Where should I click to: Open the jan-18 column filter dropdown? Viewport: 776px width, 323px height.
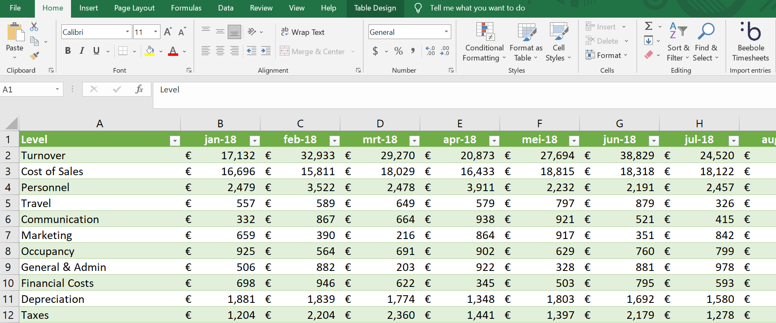pyautogui.click(x=254, y=141)
